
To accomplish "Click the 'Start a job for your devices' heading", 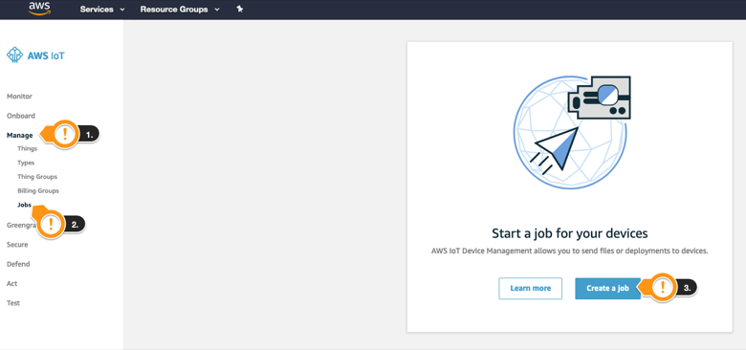I will 569,233.
